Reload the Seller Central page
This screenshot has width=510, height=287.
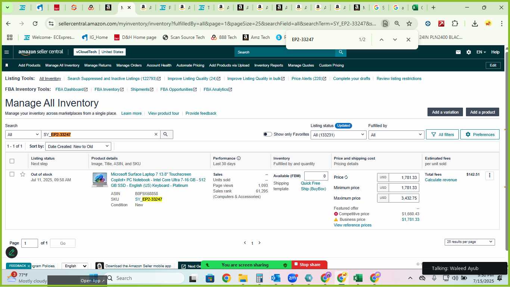point(35,24)
